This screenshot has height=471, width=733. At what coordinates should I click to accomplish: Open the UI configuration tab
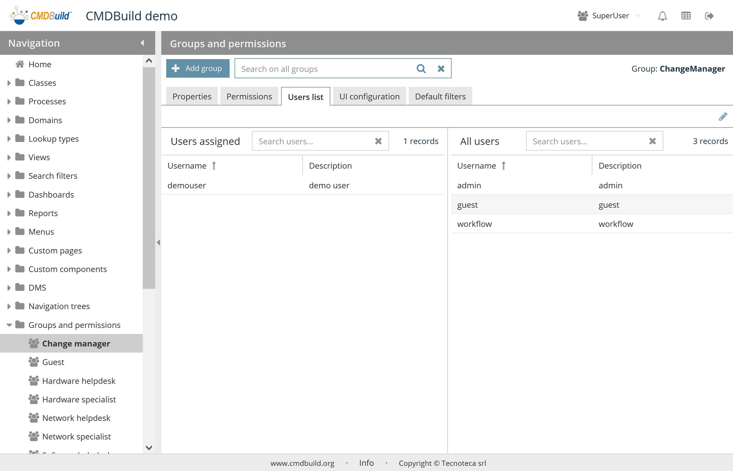[369, 97]
